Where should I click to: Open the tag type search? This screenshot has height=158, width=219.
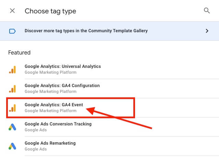pos(207,11)
